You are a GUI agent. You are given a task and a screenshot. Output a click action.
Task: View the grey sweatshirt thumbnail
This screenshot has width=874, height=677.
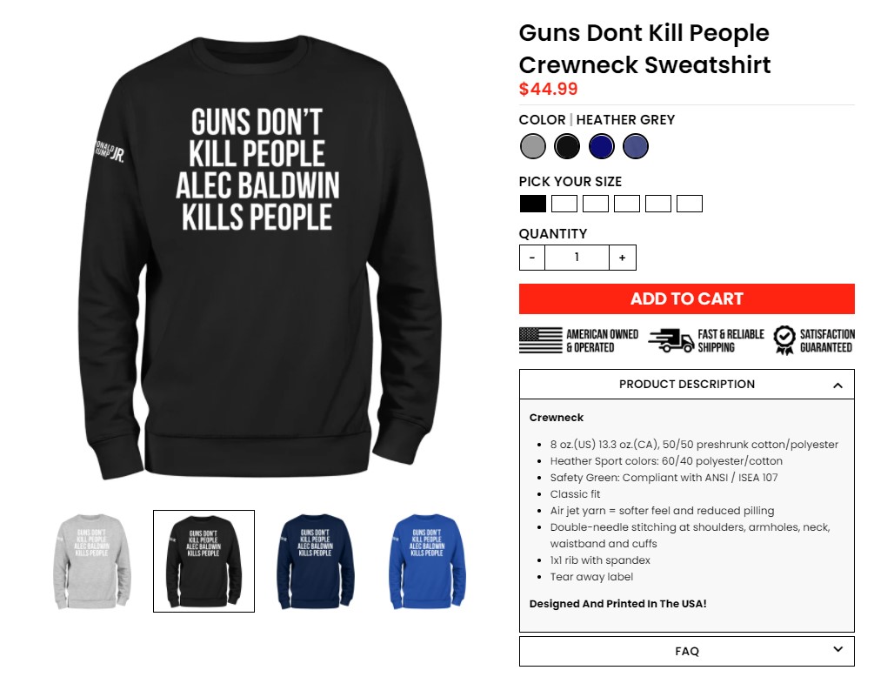(92, 561)
